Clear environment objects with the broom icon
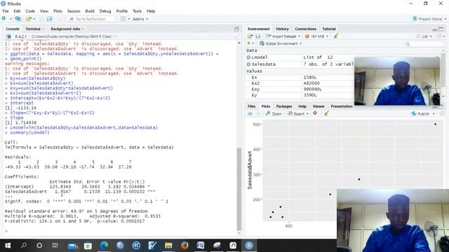 (x=336, y=36)
